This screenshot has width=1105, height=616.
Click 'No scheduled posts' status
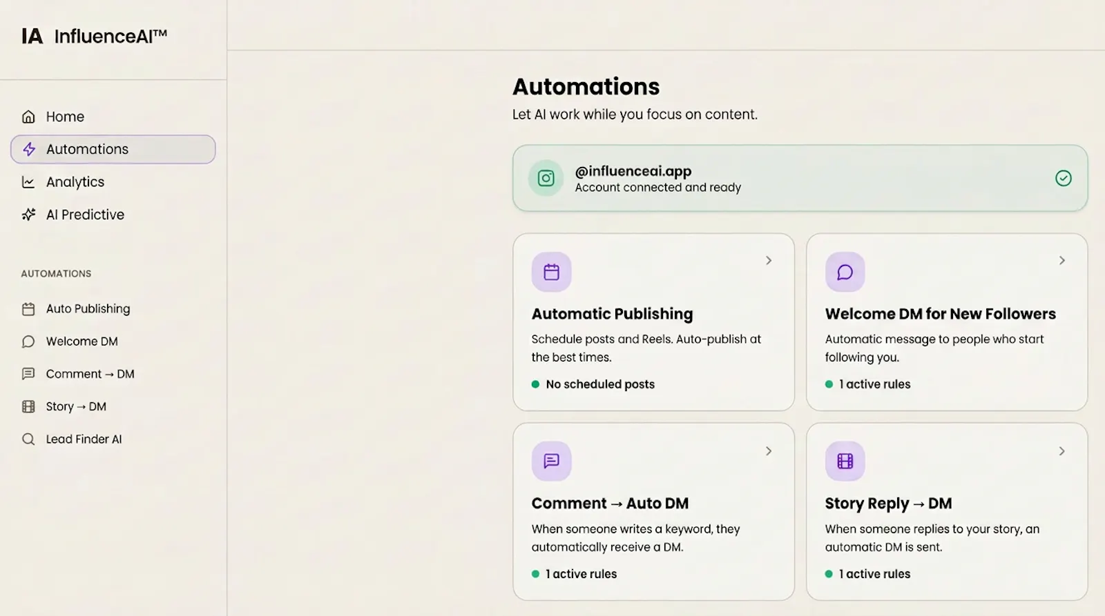point(600,384)
